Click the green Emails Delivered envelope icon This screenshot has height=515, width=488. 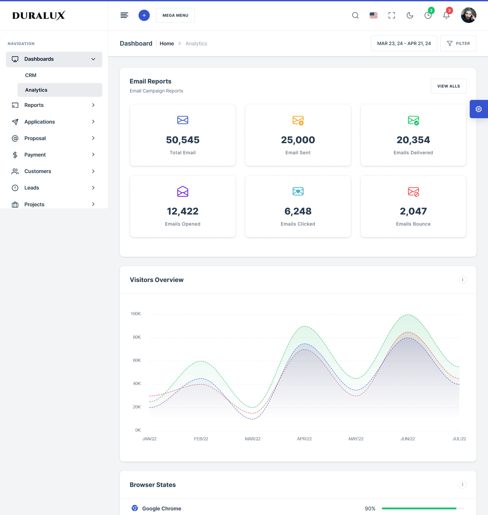[x=413, y=120]
